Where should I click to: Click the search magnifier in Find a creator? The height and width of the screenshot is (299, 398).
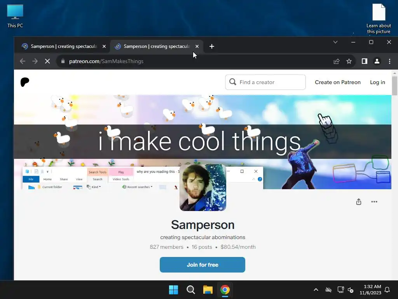pyautogui.click(x=232, y=82)
